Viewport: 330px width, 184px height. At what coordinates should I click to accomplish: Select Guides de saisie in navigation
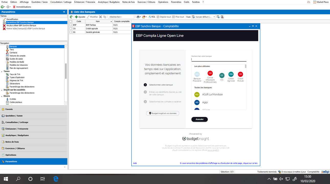click(16, 59)
